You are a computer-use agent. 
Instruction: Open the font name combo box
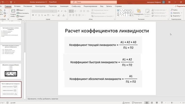pyautogui.click(x=41, y=11)
